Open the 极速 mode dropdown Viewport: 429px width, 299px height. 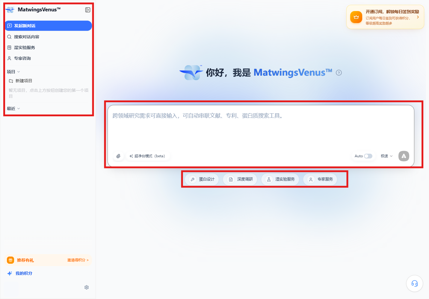386,156
